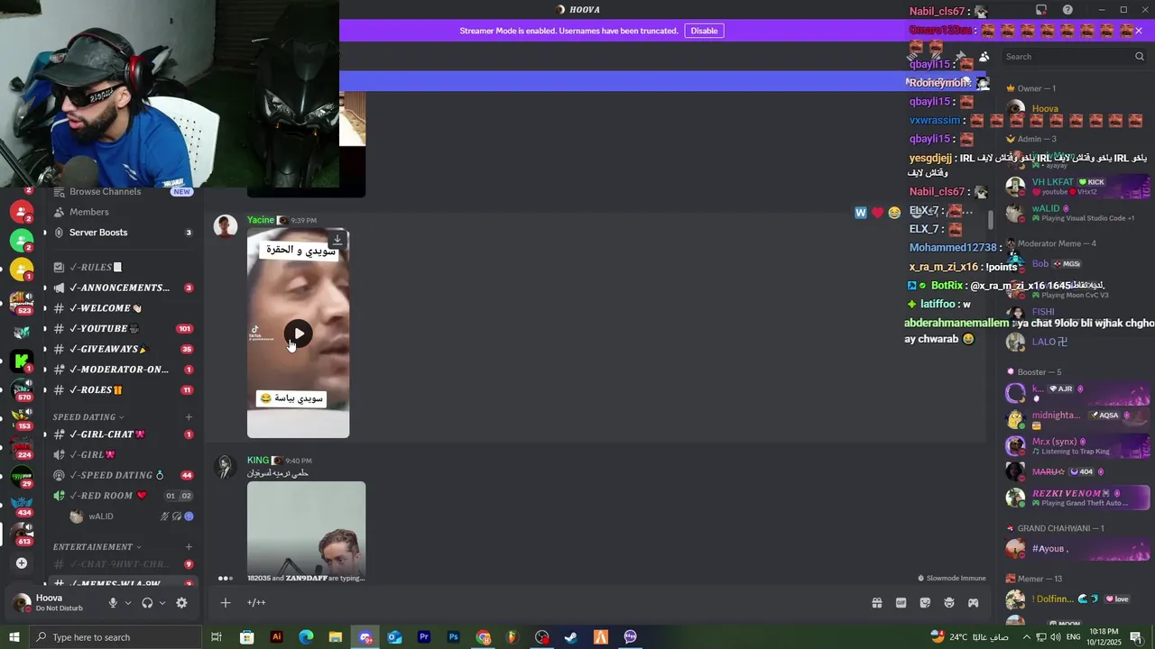This screenshot has width=1155, height=649.
Task: Click the member list search field
Action: [x=1074, y=57]
